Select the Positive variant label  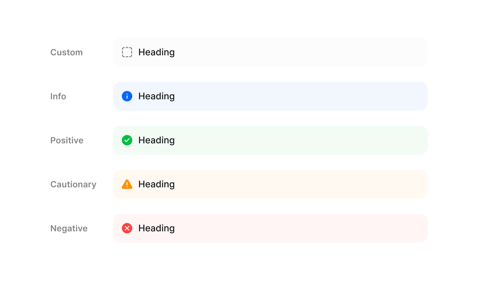67,140
